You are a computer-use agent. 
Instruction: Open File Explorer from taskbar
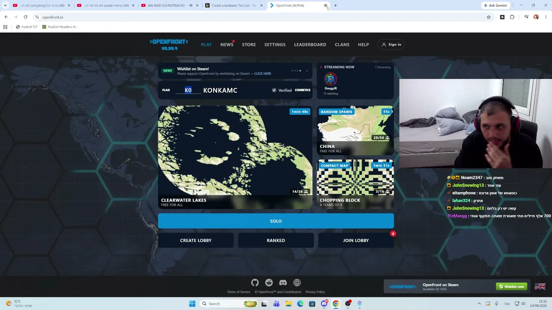point(289,304)
